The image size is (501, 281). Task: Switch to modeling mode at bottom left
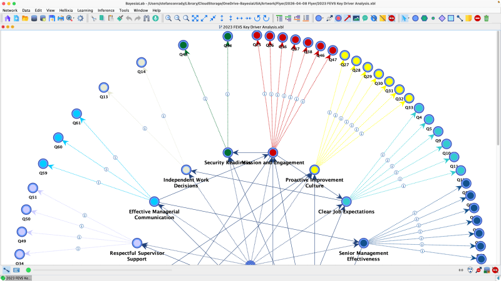6,270
